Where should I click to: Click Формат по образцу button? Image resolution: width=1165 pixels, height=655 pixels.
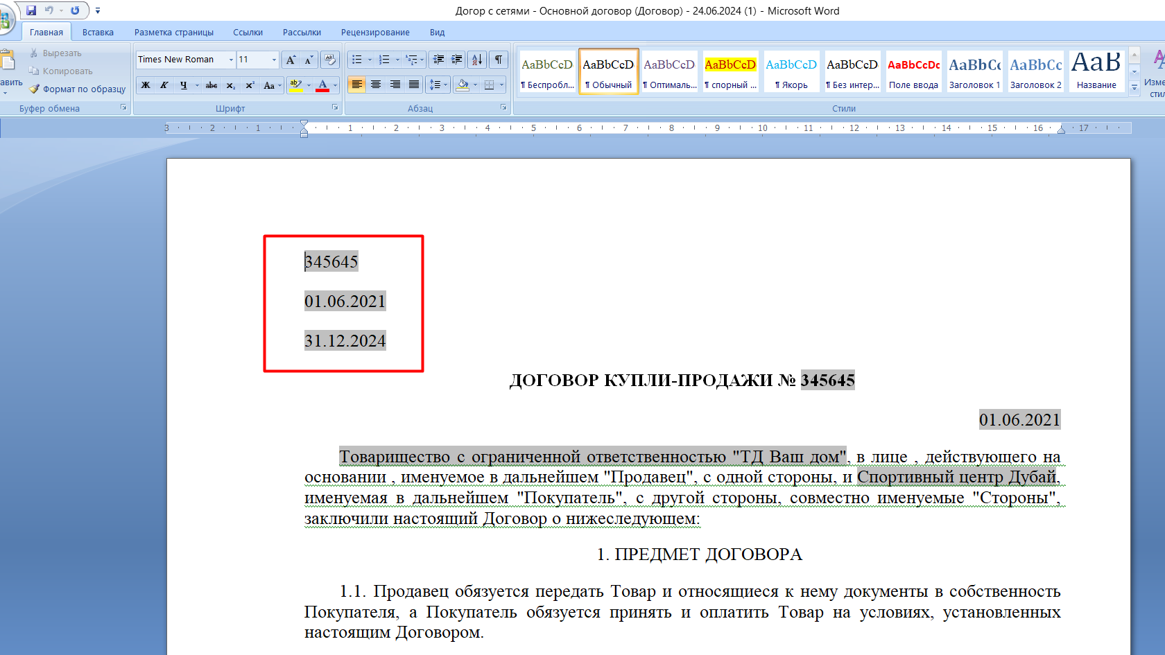click(x=78, y=89)
